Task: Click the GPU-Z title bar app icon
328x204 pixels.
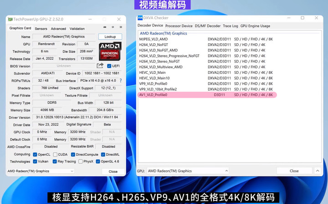Action: pos(10,19)
